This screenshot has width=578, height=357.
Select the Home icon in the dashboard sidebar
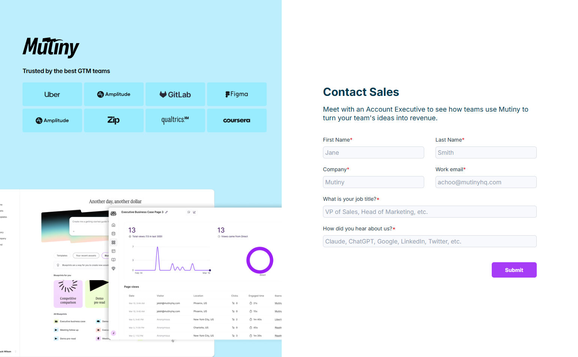coord(114,225)
